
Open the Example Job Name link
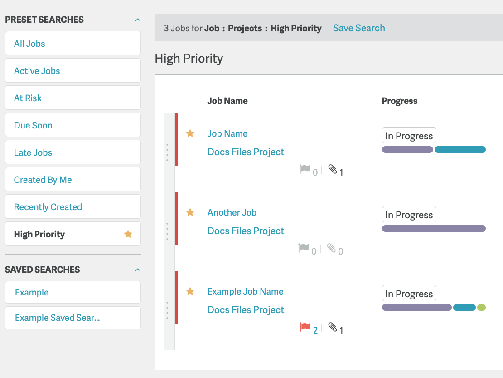click(x=246, y=291)
